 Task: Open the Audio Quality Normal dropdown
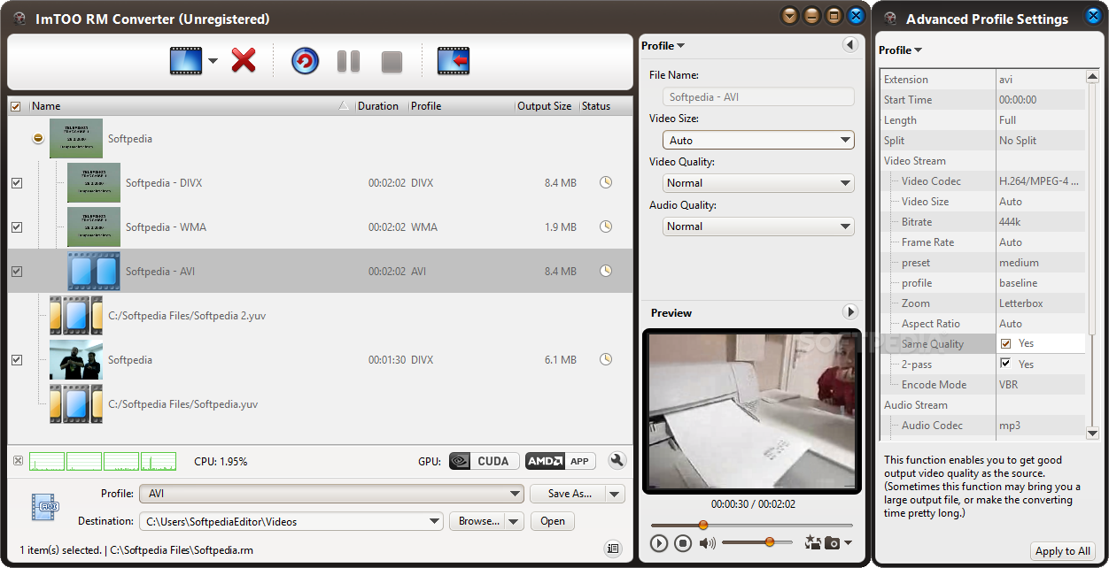pyautogui.click(x=758, y=226)
